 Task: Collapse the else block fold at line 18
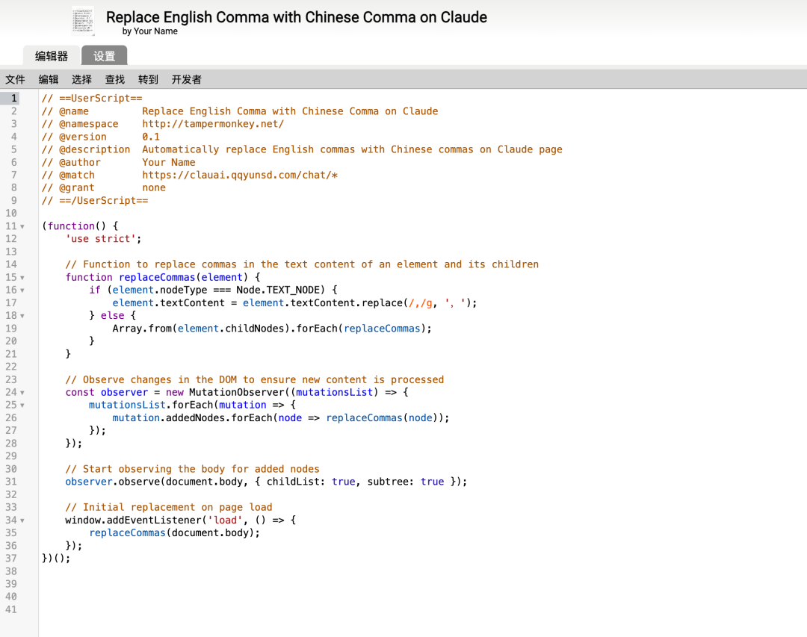pyautogui.click(x=22, y=316)
